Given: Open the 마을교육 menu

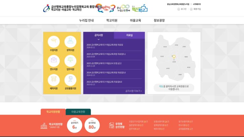Looking at the screenshot, I should [135, 20].
